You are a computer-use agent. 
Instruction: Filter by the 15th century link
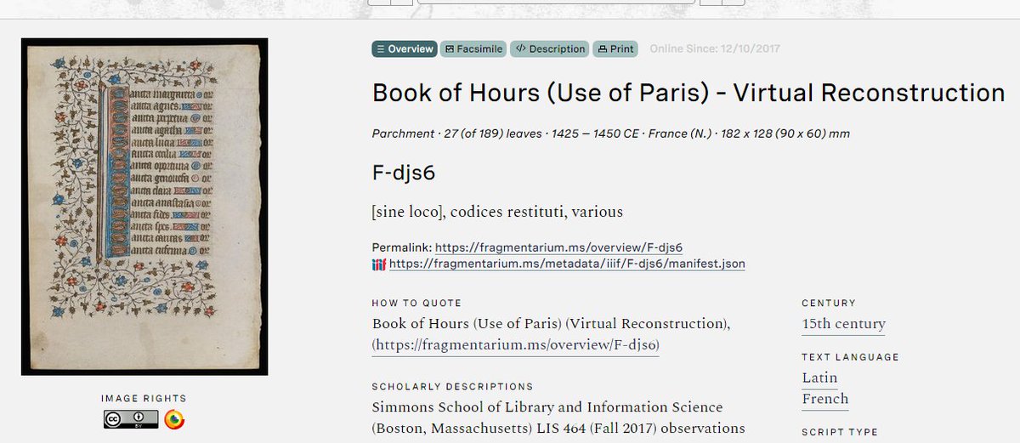843,324
